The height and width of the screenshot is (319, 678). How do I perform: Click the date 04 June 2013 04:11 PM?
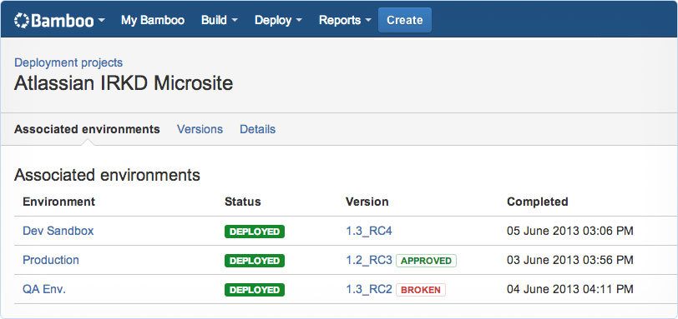pyautogui.click(x=570, y=290)
